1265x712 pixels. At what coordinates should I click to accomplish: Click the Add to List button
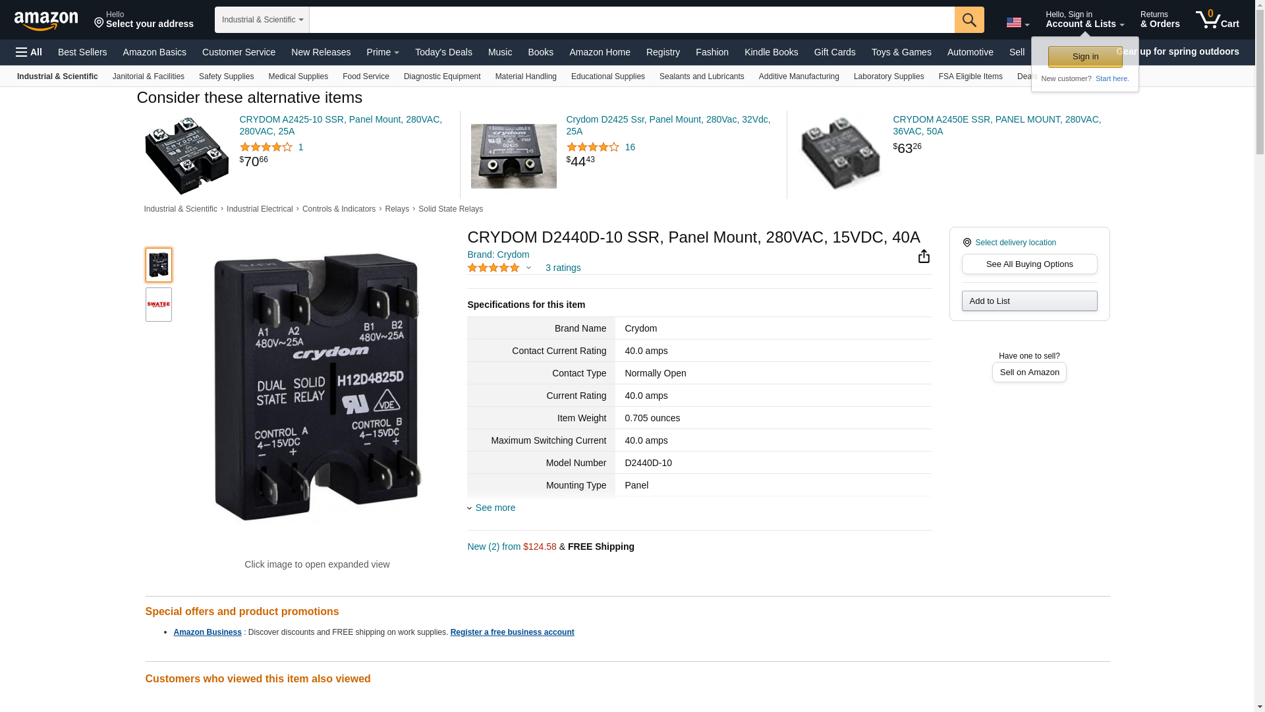click(1028, 301)
